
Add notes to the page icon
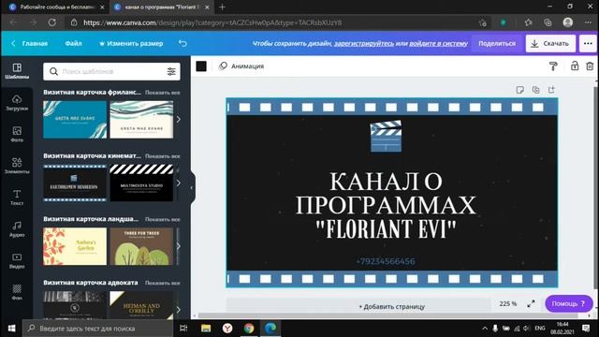[519, 90]
